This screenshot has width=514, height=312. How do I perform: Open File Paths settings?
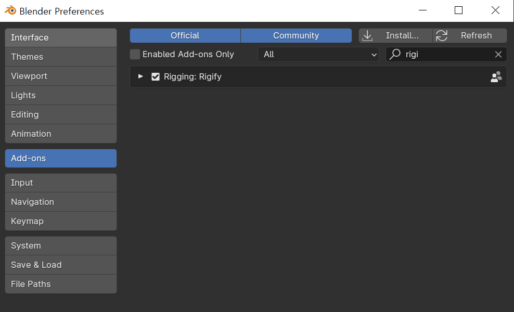tap(61, 284)
